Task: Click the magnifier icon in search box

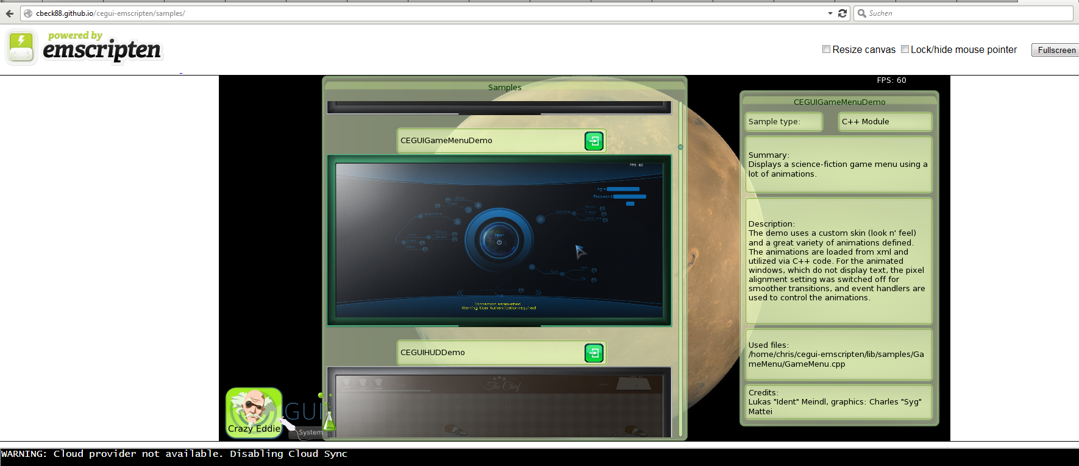Action: pos(862,13)
